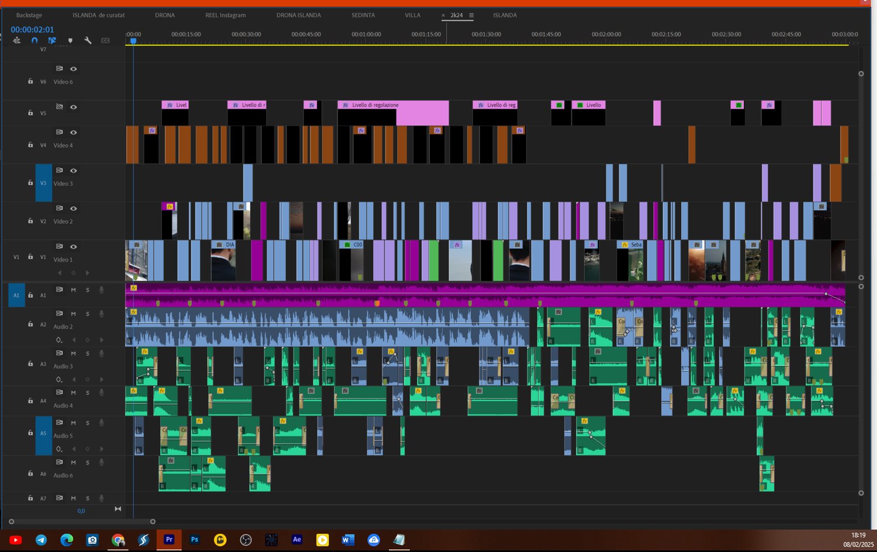Viewport: 877px width, 552px height.
Task: Toggle track lock on Video 4
Action: [x=30, y=145]
